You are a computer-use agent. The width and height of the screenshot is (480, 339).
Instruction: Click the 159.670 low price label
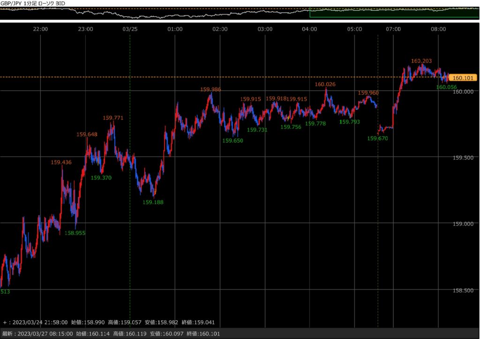(377, 139)
